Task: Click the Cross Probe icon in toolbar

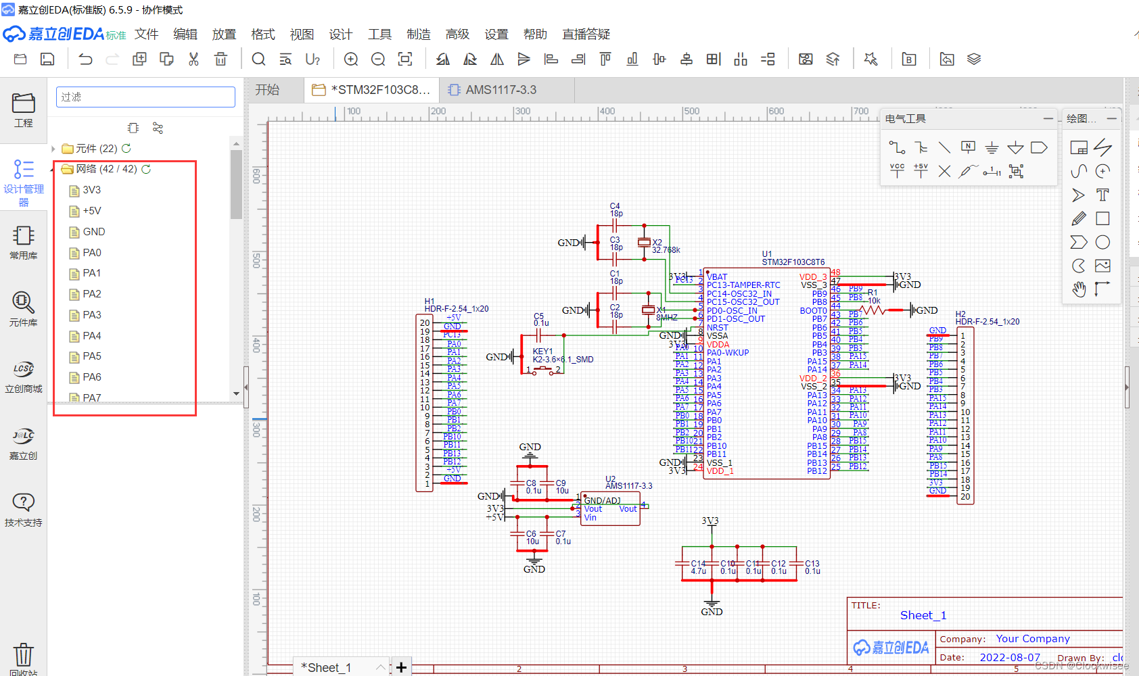Action: tap(870, 59)
